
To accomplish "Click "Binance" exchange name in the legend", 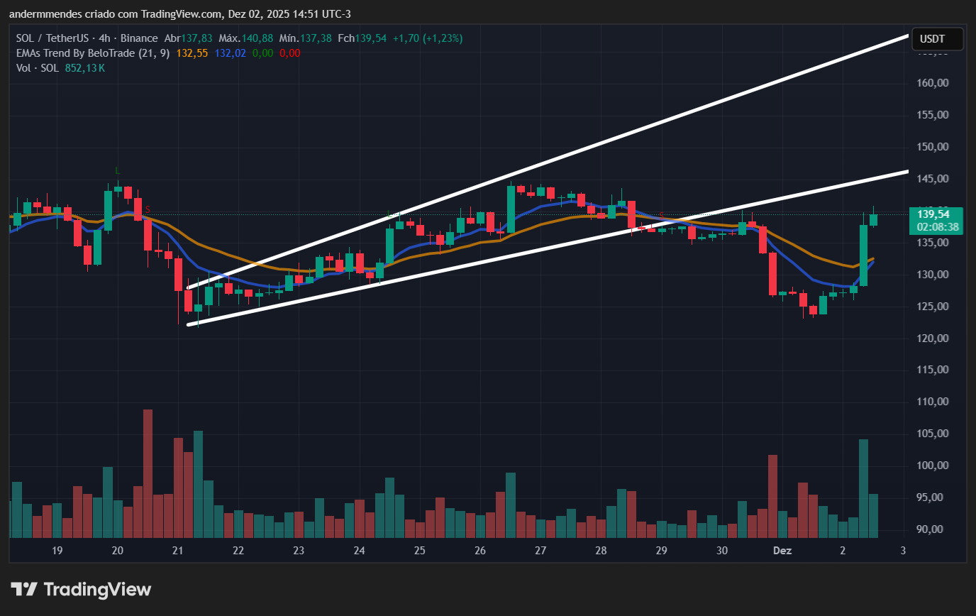I will click(140, 38).
